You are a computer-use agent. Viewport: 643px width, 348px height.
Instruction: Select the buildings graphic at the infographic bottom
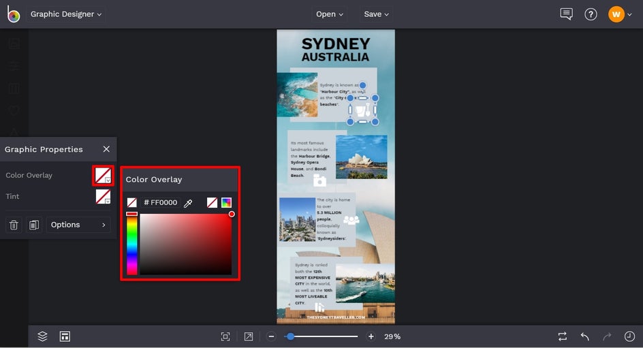click(x=319, y=307)
